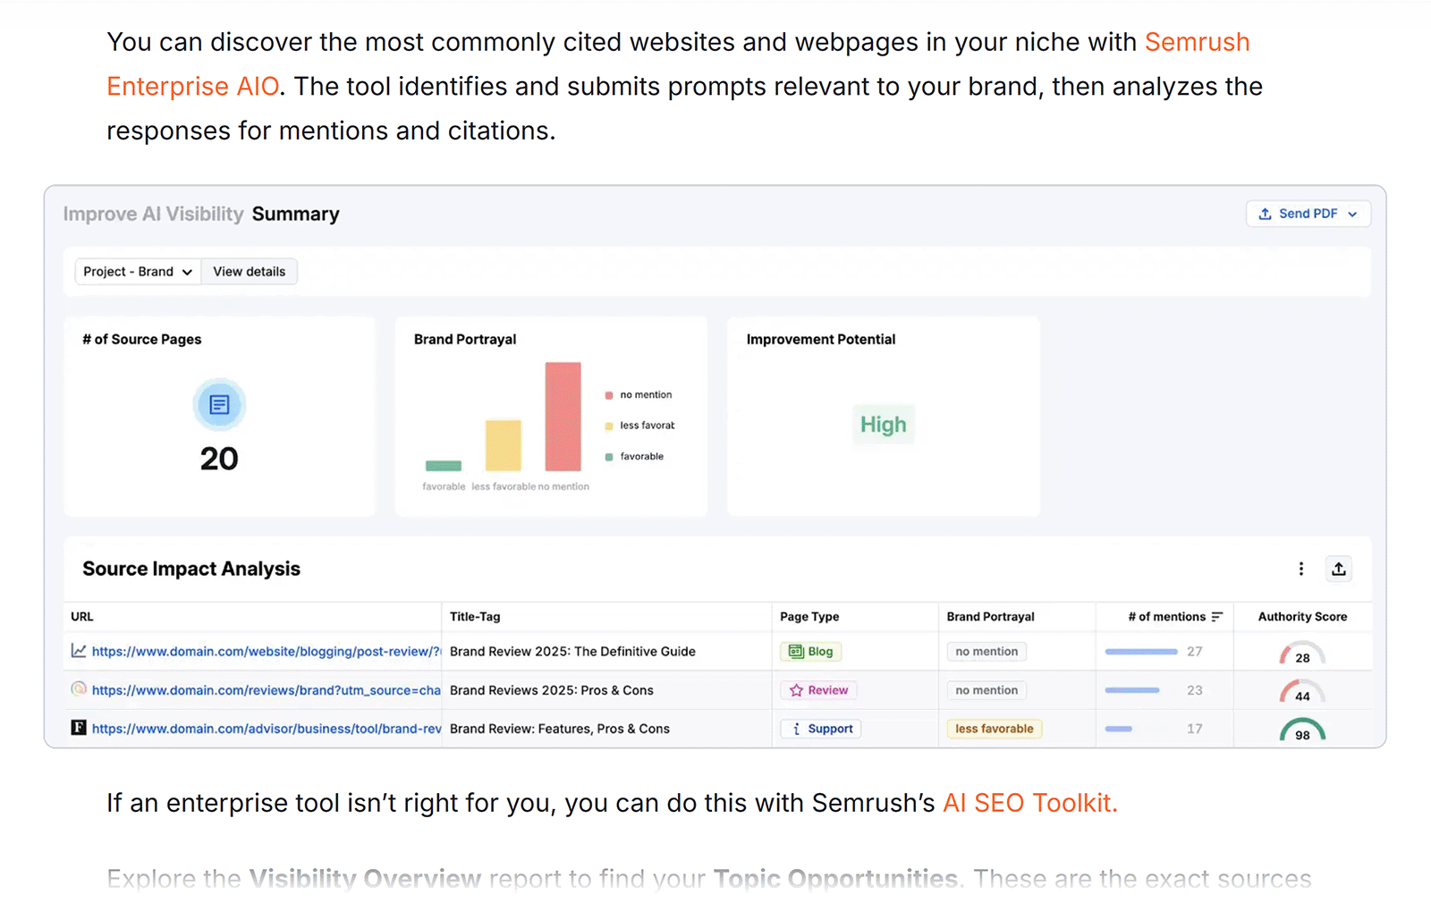This screenshot has width=1431, height=903.
Task: Click the info icon on the Support badge
Action: (797, 728)
